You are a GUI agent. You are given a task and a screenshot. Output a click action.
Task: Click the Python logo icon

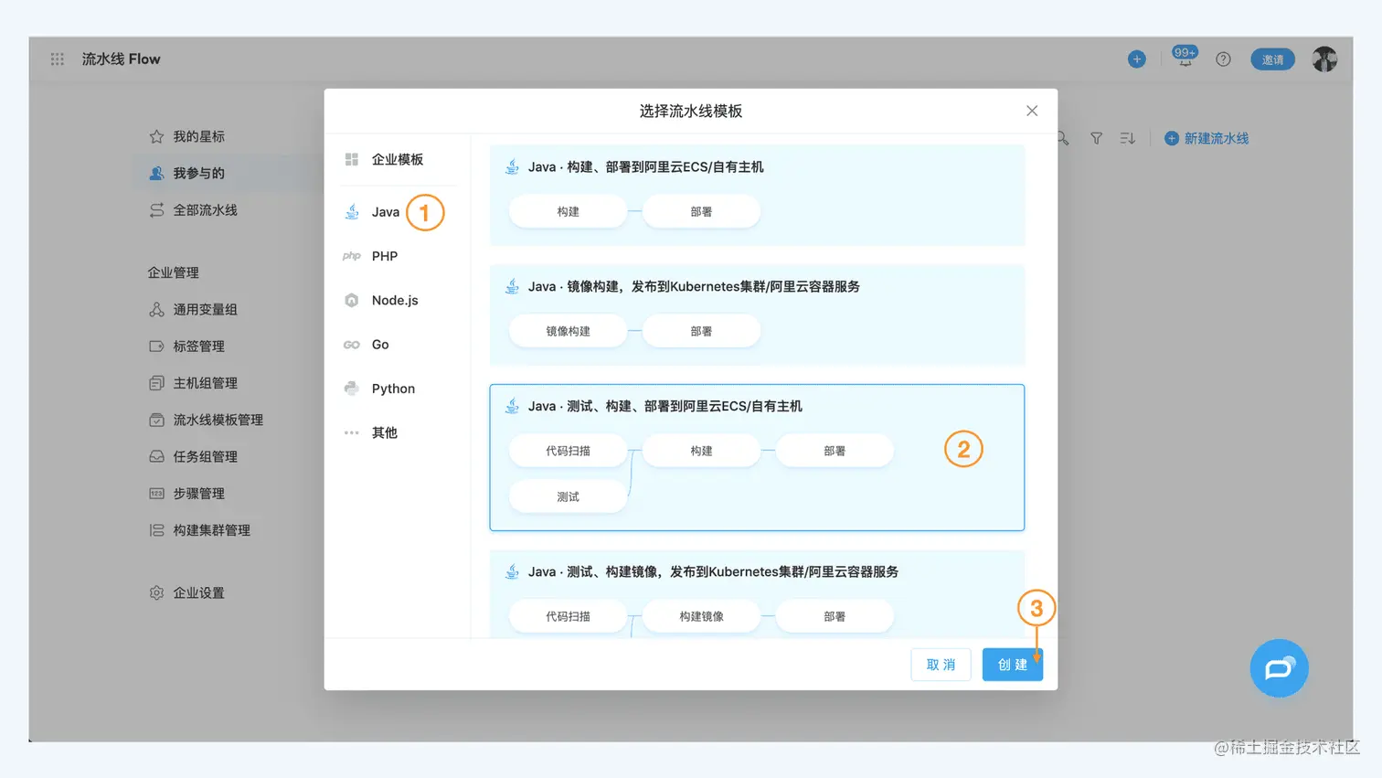click(x=352, y=389)
